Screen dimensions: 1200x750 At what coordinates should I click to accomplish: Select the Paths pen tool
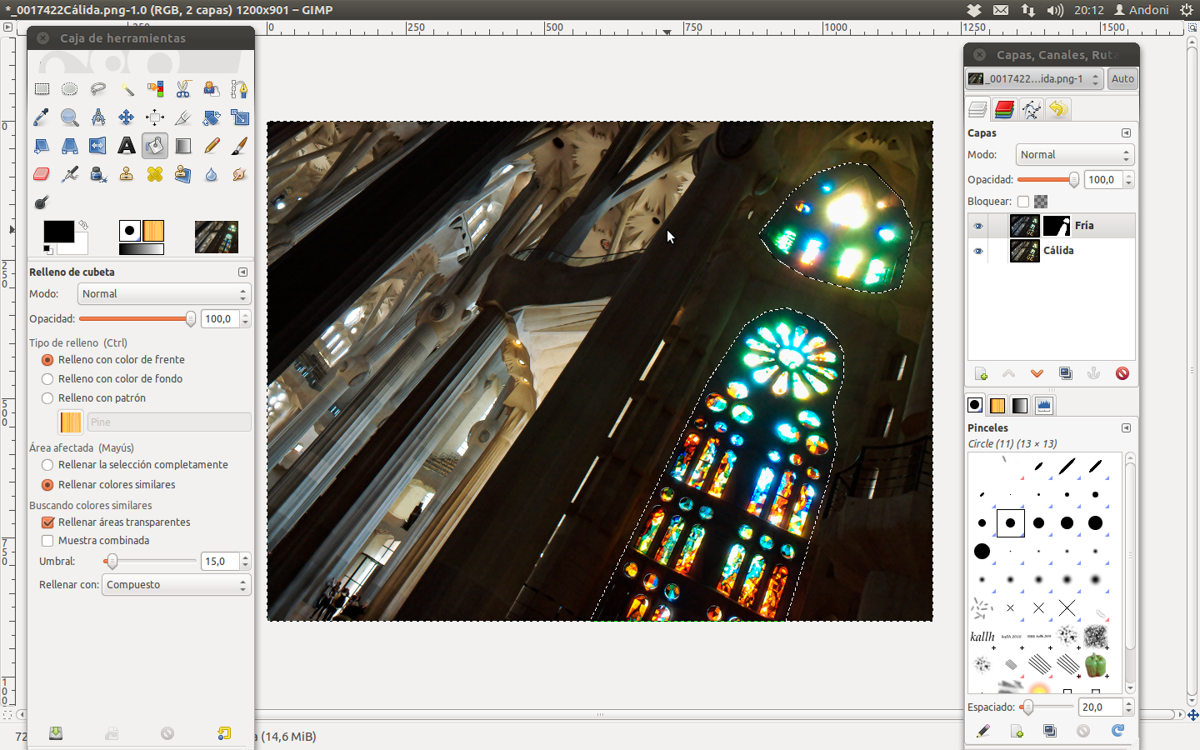coord(240,89)
